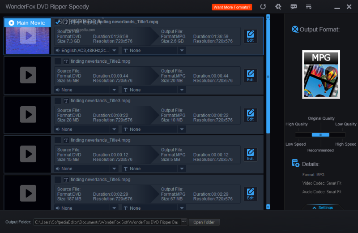Open the menu list icon in title bar
Screen dimensions: 358x233
[308, 7]
